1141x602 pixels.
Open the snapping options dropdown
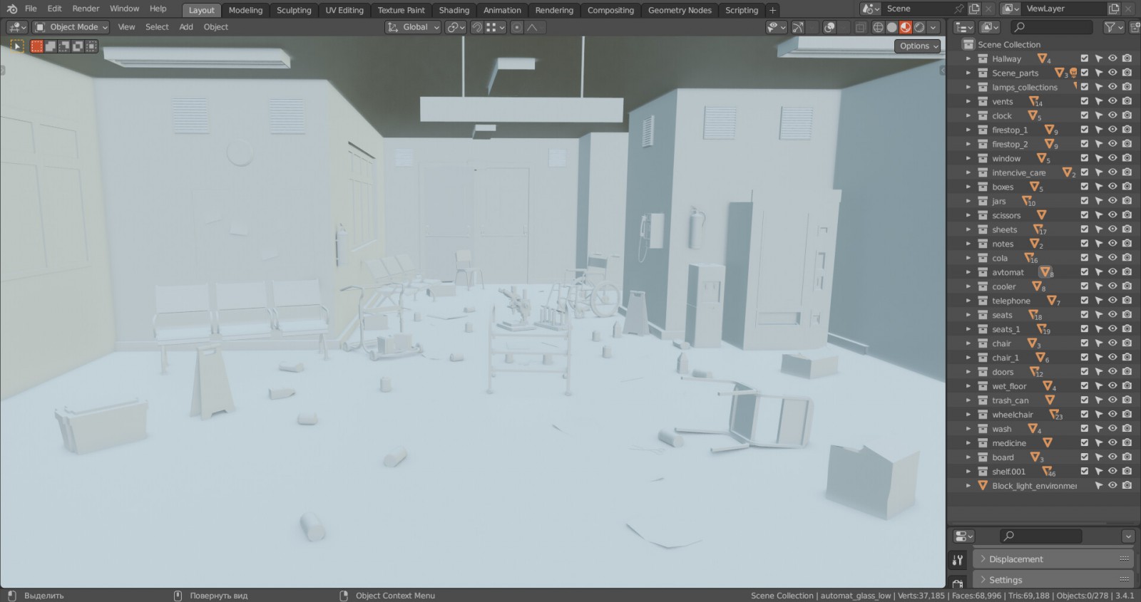click(496, 27)
